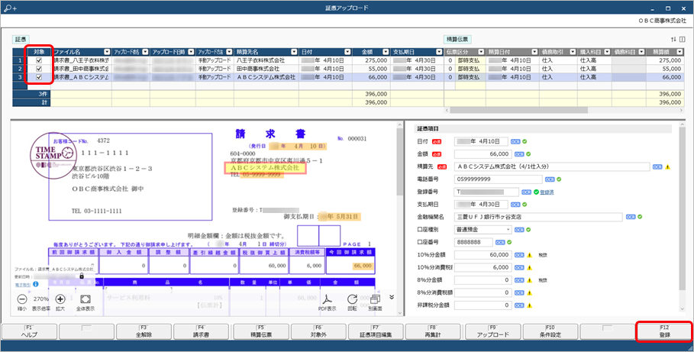Click the F3 全解除 button
The image size is (694, 352).
pos(144,331)
